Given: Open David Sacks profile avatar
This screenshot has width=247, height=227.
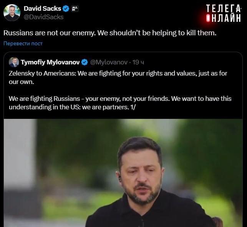Looking at the screenshot, I should coord(12,13).
